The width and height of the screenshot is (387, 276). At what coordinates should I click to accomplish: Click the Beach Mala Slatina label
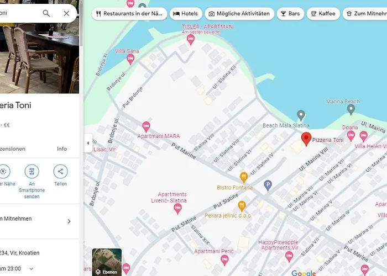point(286,125)
